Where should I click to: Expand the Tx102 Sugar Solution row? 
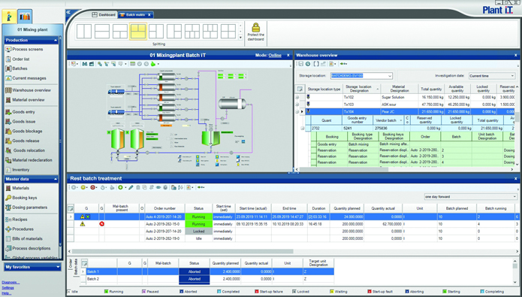(297, 97)
